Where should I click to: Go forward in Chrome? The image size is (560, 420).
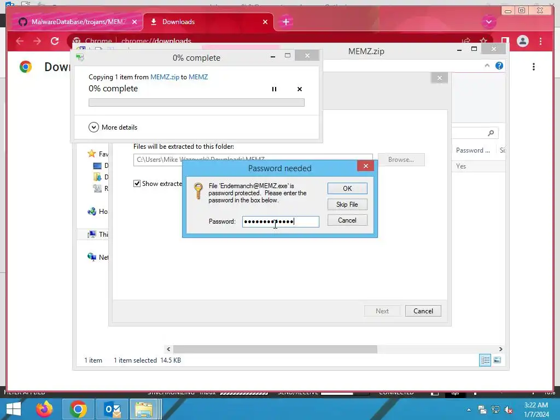pos(37,41)
